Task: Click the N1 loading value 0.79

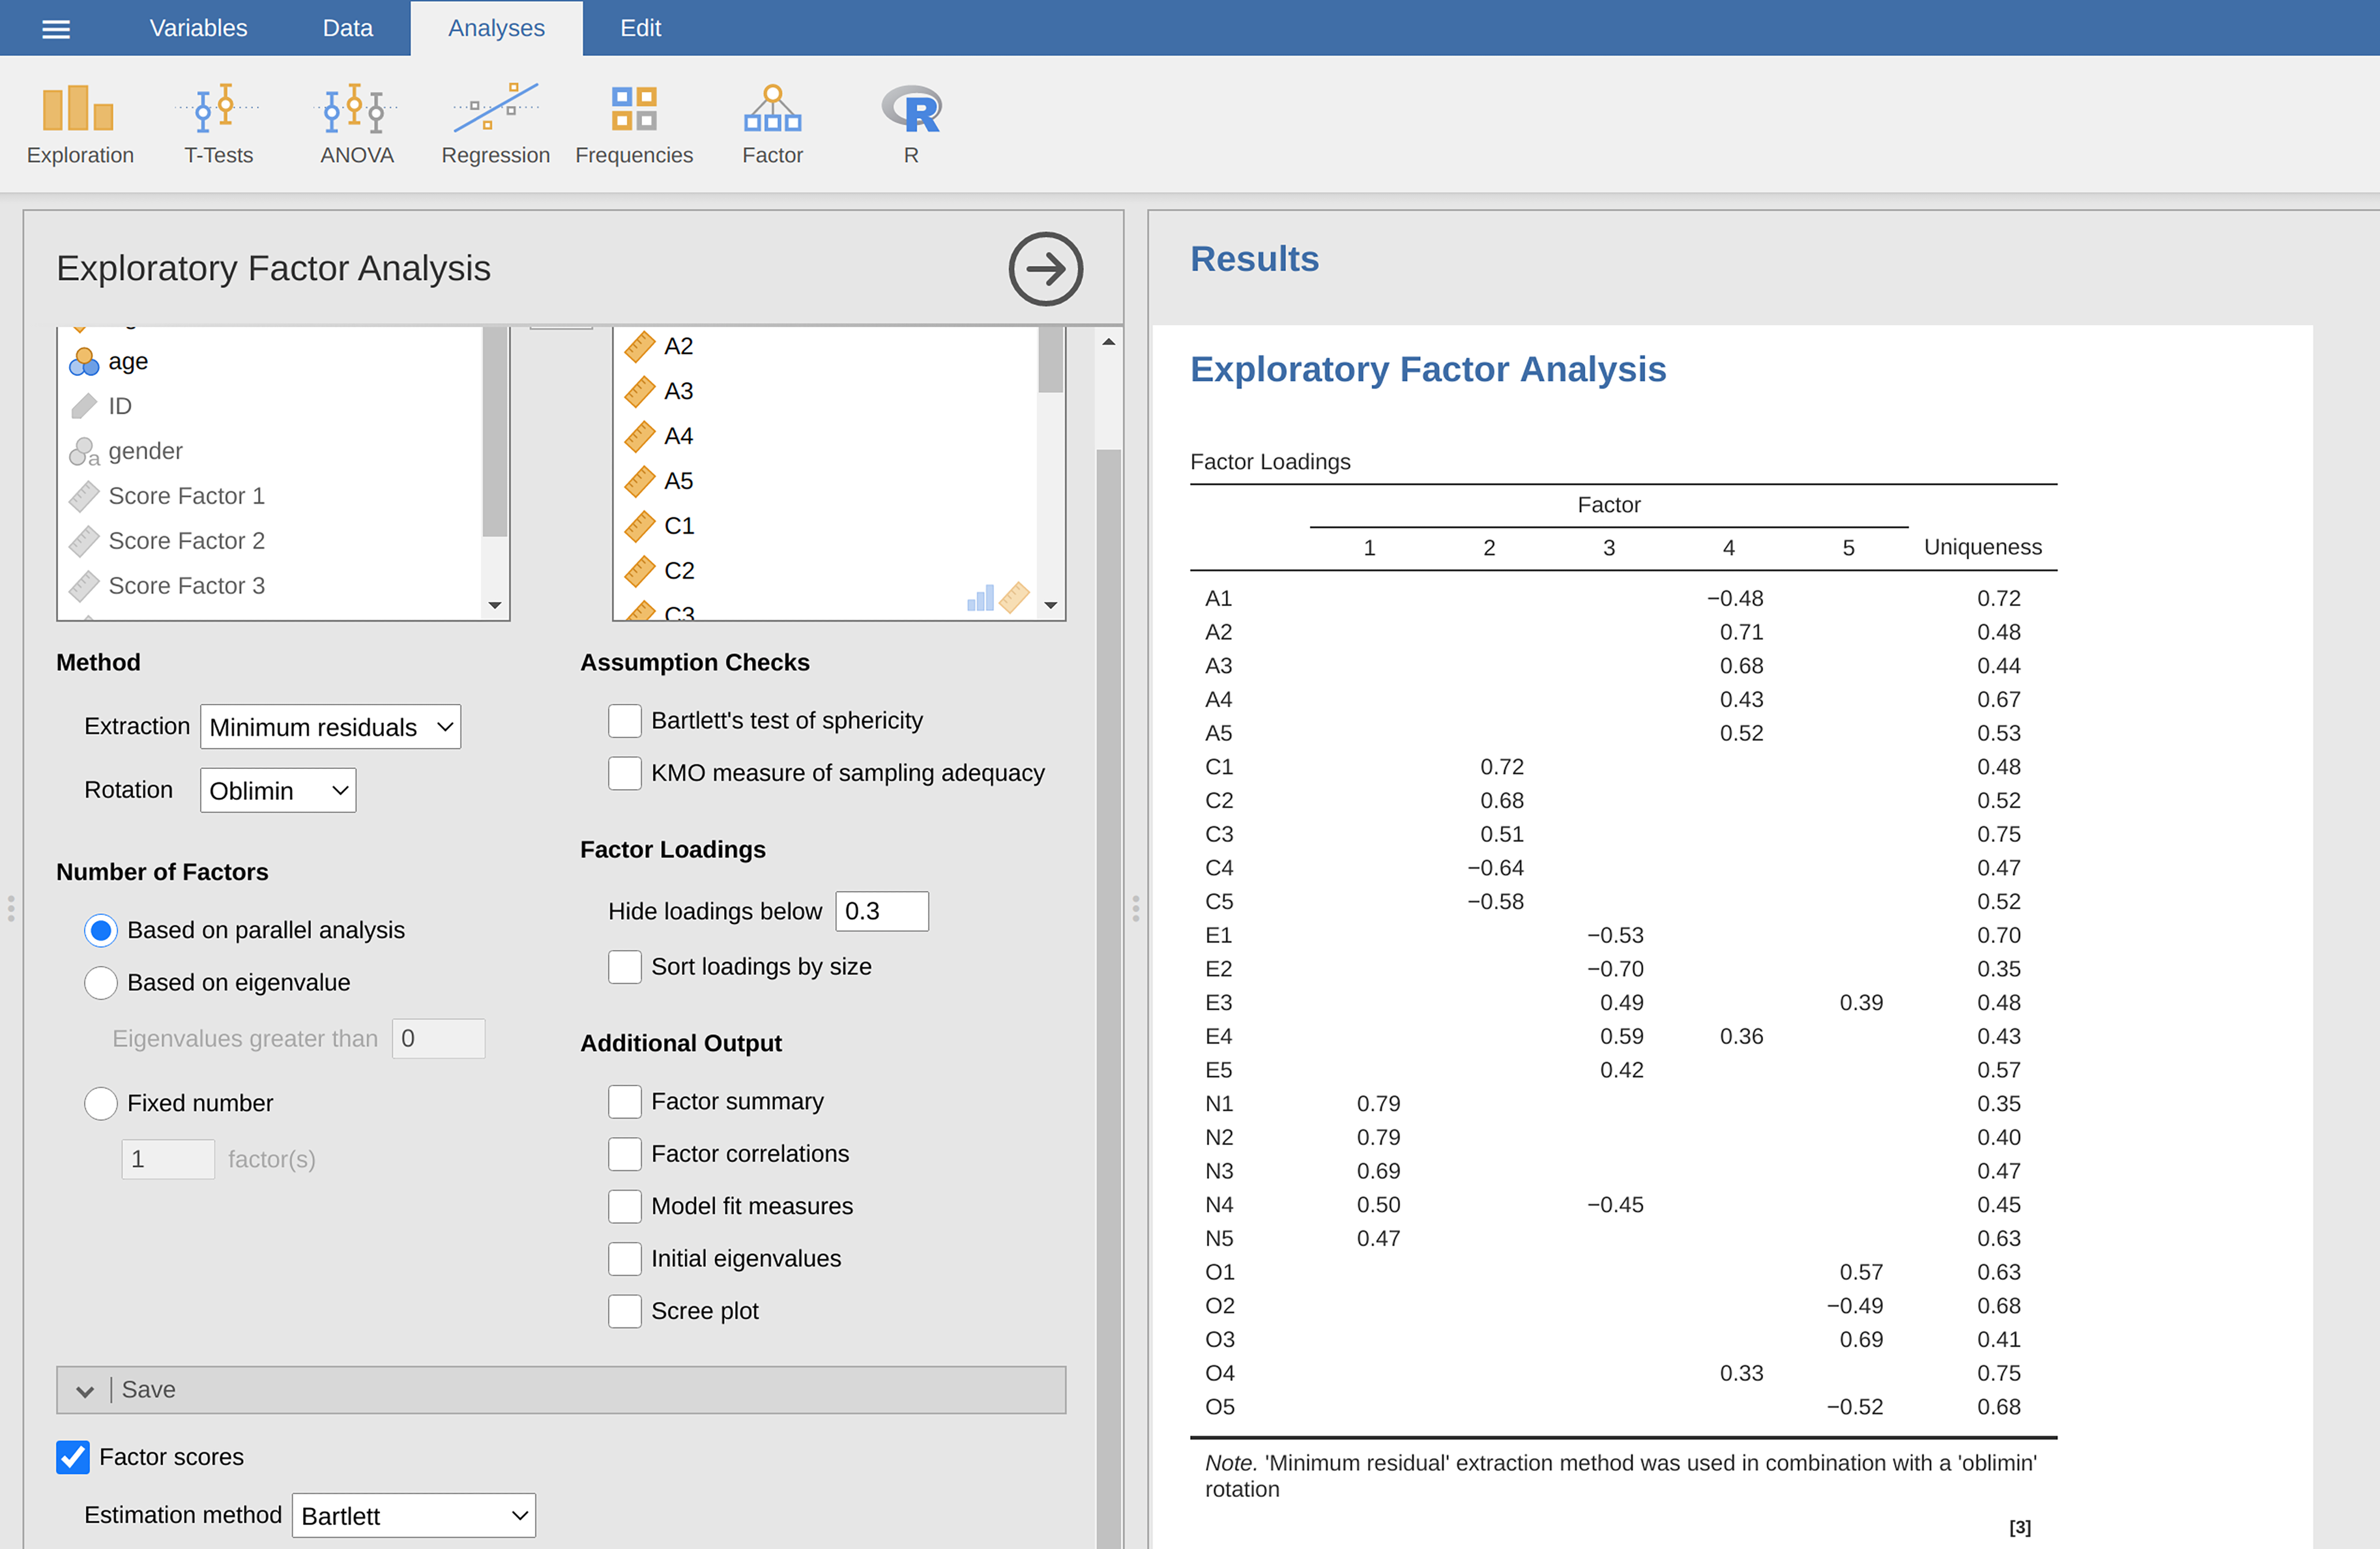Action: click(1378, 1104)
